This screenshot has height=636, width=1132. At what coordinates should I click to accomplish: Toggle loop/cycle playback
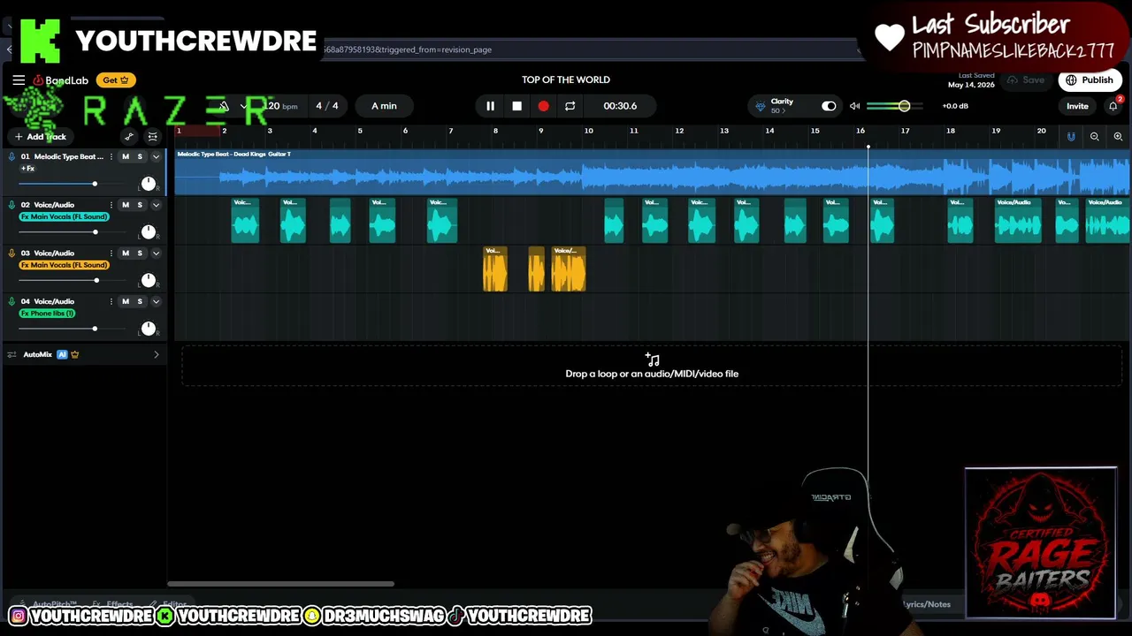[570, 106]
